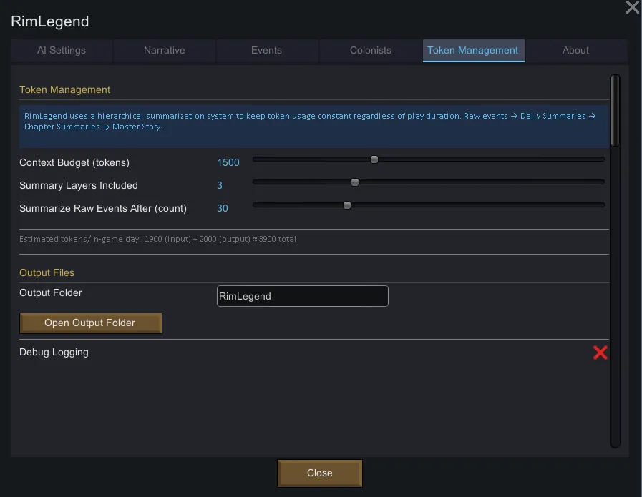Open the Narrative tab

165,51
